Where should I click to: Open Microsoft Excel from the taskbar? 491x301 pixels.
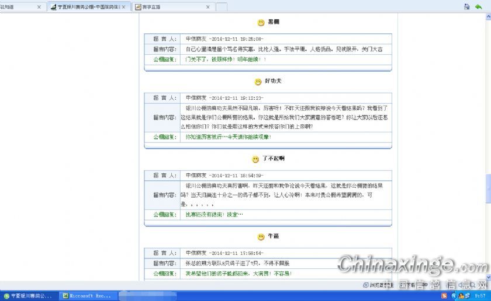click(88, 296)
